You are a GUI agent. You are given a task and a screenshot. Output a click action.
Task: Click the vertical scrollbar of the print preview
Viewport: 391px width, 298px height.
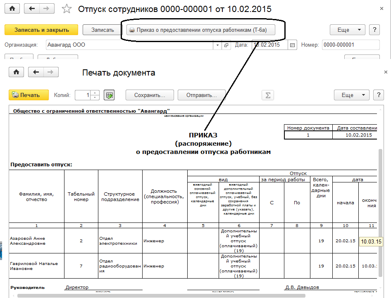(x=380, y=213)
